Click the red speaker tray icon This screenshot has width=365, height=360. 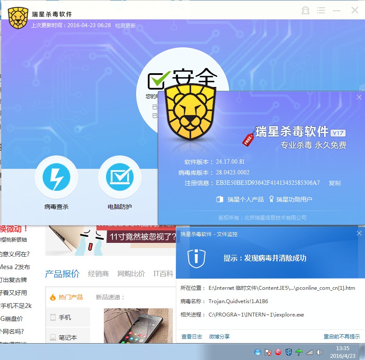[x=278, y=352]
